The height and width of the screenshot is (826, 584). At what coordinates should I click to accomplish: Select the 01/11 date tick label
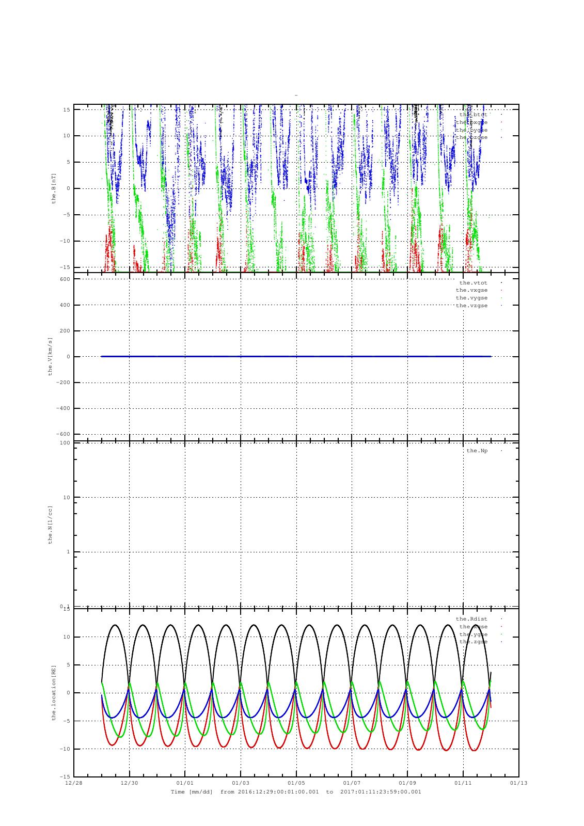[463, 783]
